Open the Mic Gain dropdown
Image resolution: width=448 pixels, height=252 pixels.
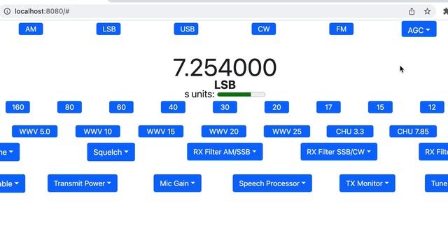pos(177,183)
